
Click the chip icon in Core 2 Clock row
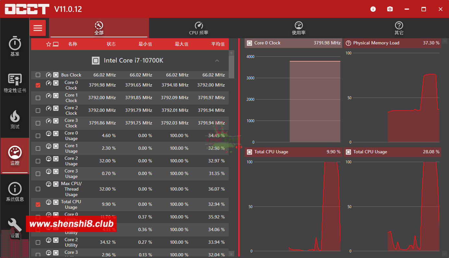pos(56,108)
